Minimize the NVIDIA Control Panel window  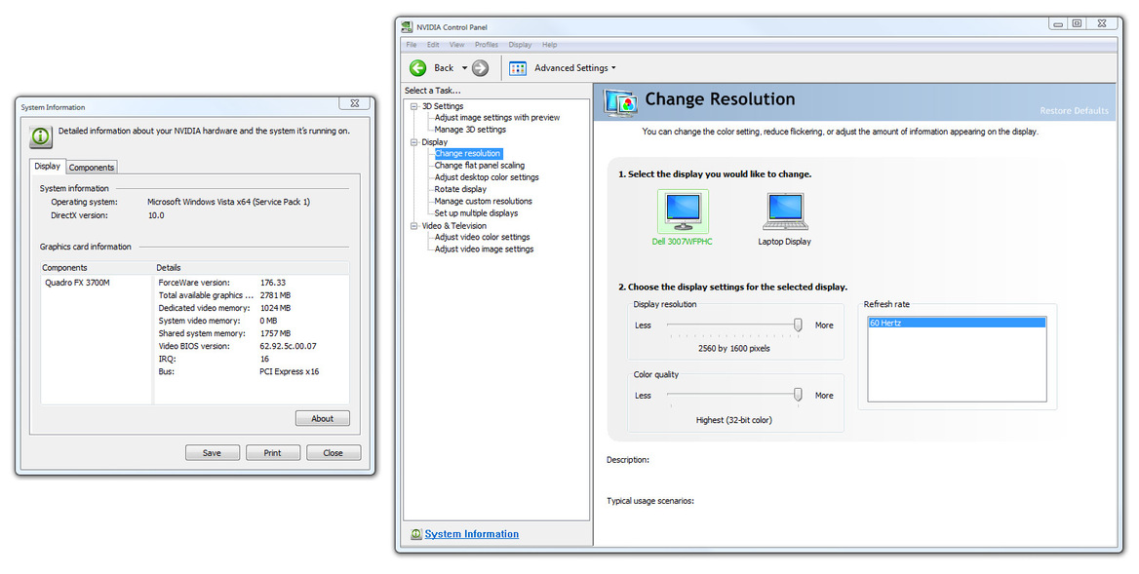(x=1058, y=24)
